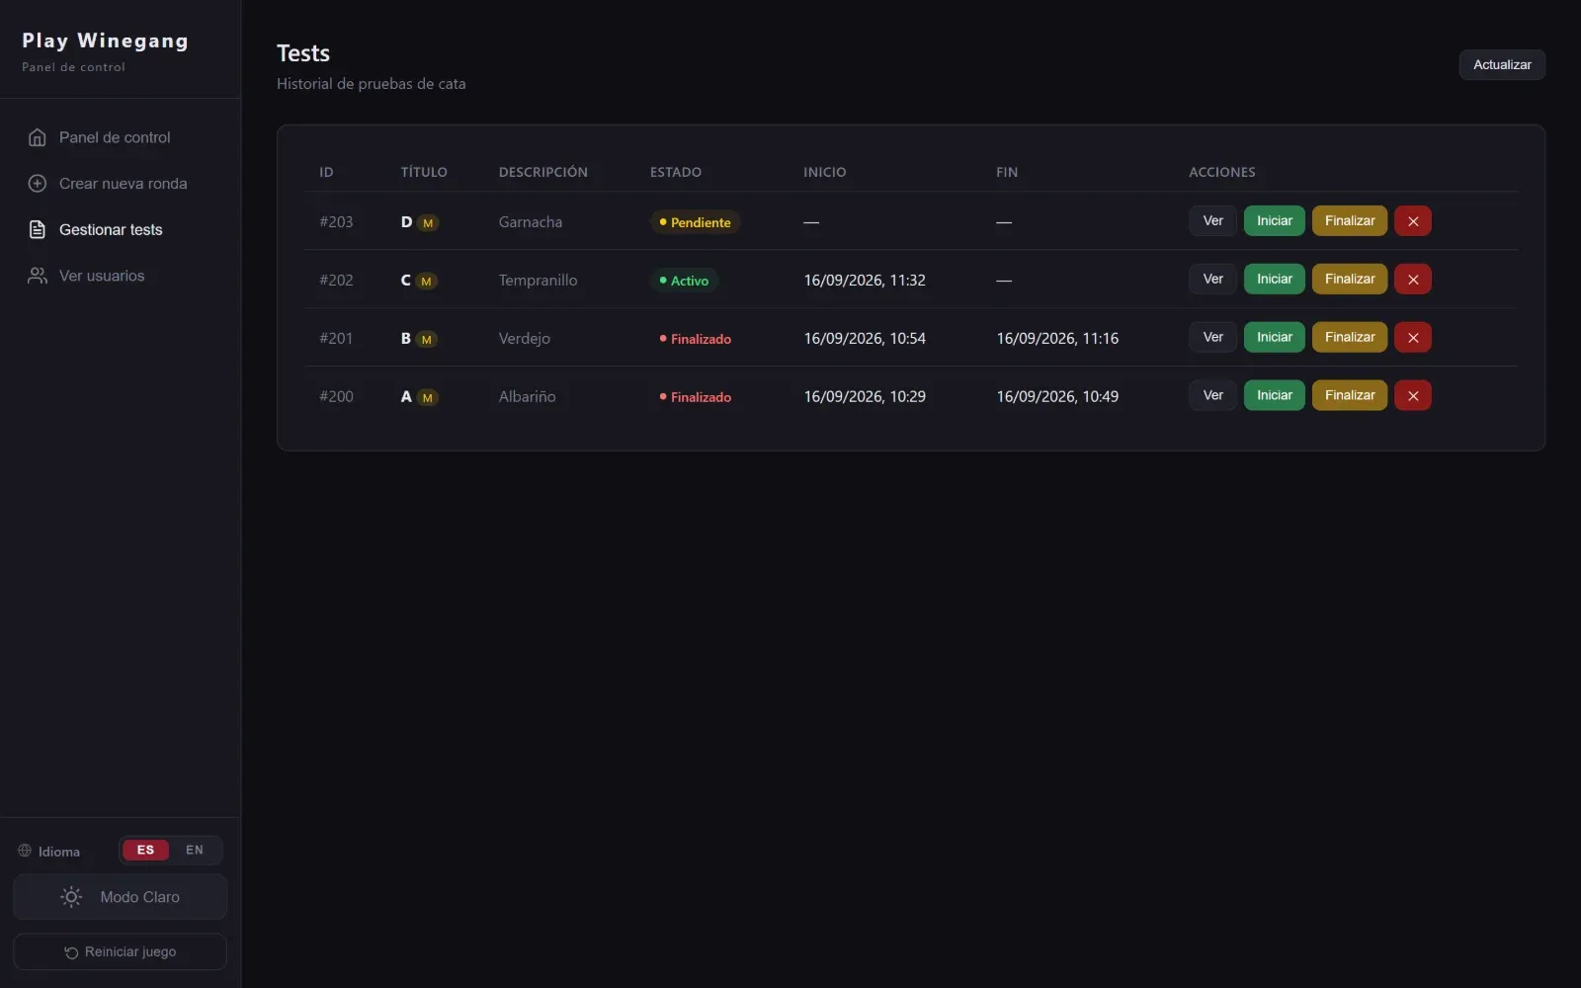Delete test #202 with the red X
Image resolution: width=1581 pixels, height=988 pixels.
pyautogui.click(x=1413, y=280)
